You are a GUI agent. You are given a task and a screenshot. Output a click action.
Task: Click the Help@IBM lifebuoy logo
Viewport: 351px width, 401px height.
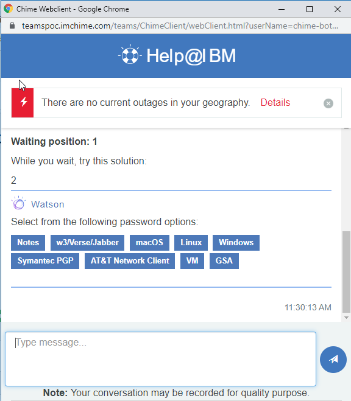click(130, 55)
